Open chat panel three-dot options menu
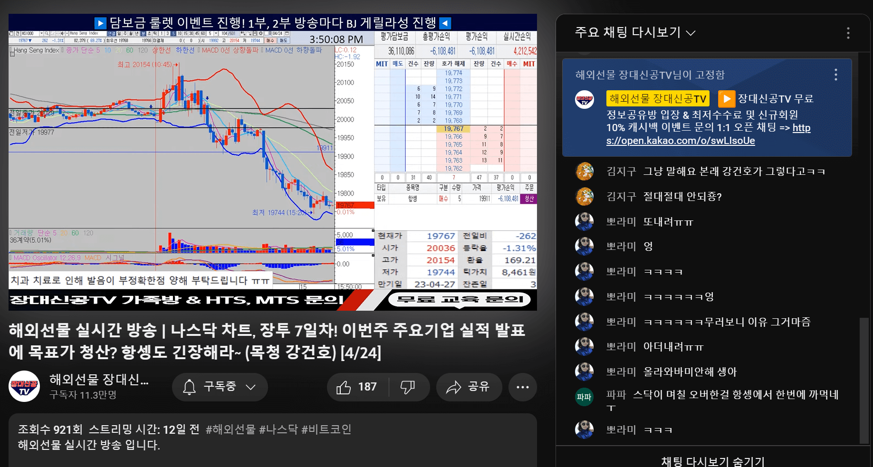Image resolution: width=873 pixels, height=467 pixels. [848, 33]
